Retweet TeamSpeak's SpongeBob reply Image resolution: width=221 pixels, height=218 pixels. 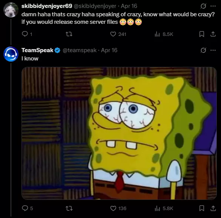(x=69, y=208)
